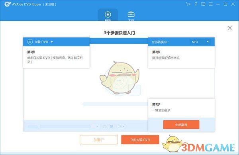Click the 选择想要的输出格式 description
The height and width of the screenshot is (155, 239).
tap(166, 58)
